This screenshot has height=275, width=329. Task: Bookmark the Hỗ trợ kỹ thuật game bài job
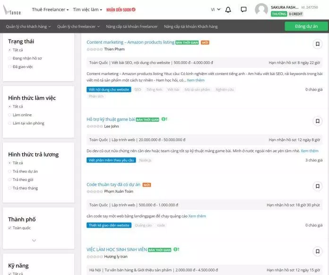[318, 121]
